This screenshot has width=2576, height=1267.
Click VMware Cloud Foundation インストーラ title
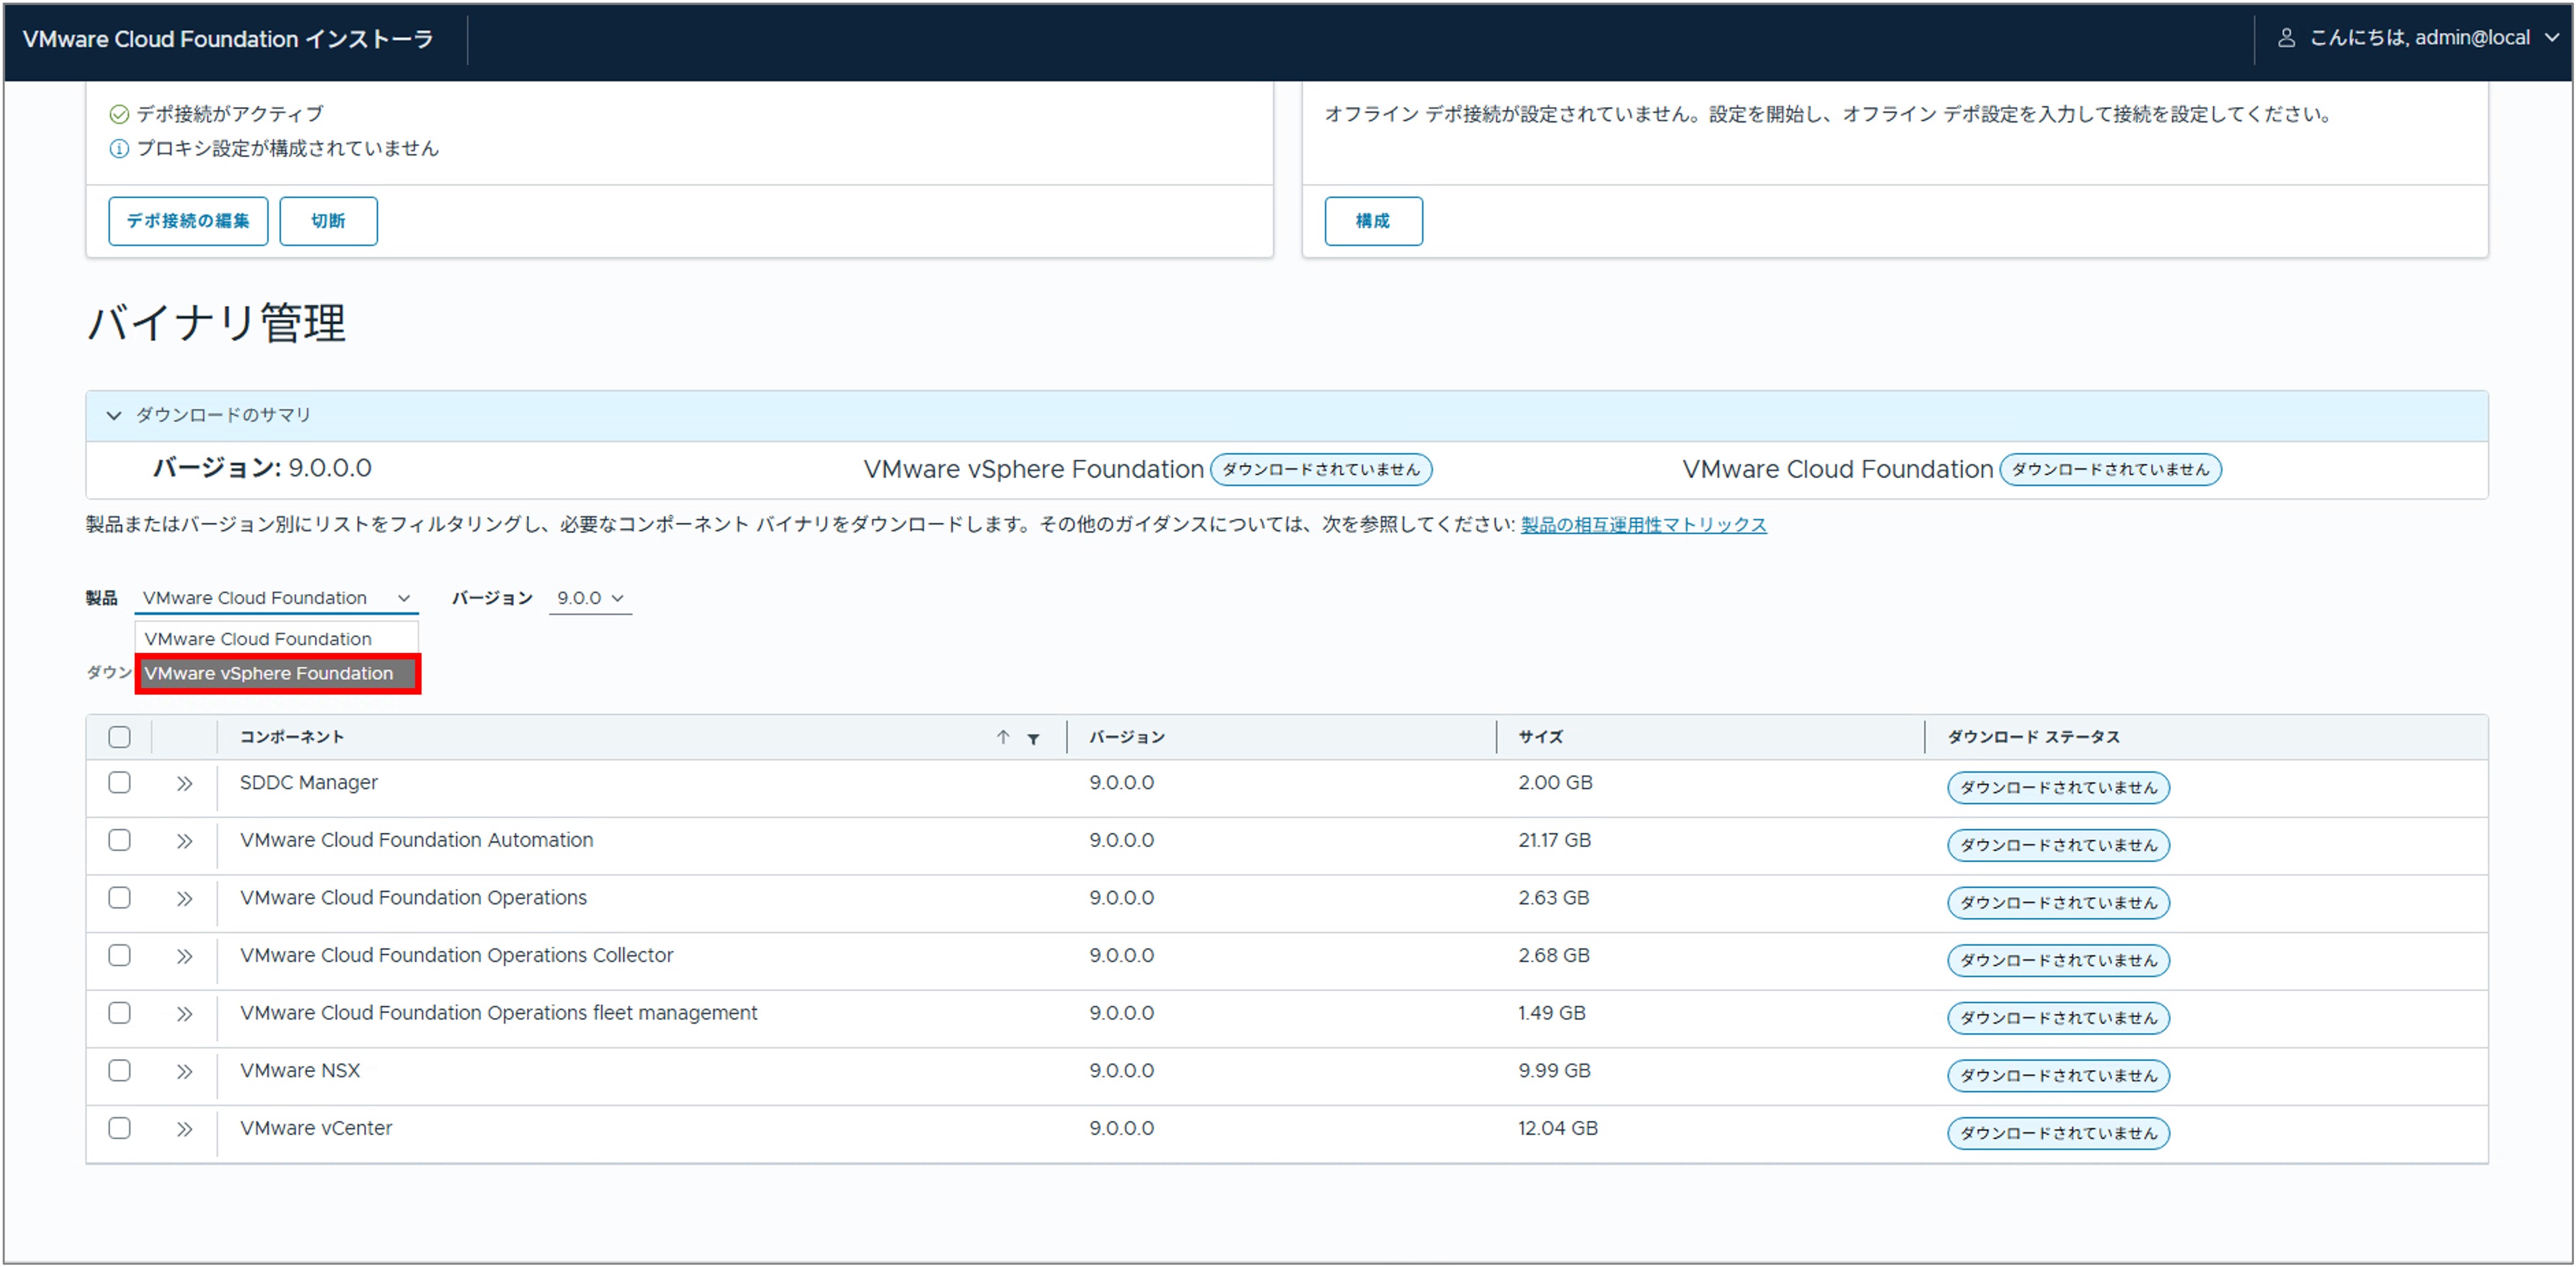point(228,39)
